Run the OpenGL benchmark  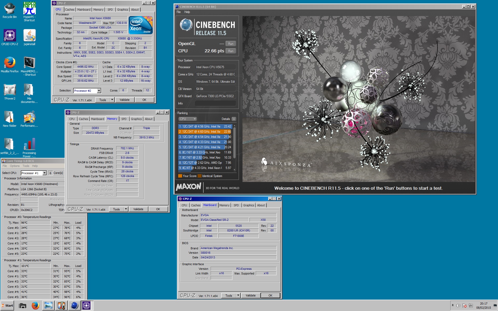click(x=231, y=44)
